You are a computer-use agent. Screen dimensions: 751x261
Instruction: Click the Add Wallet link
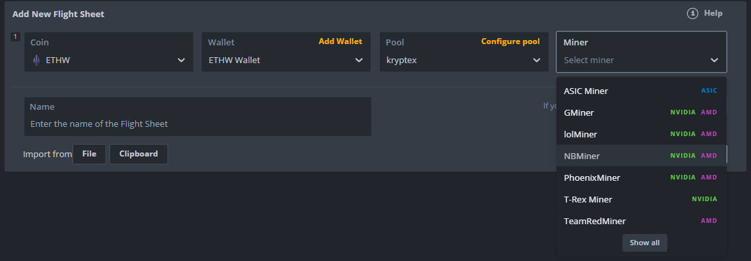click(x=340, y=41)
